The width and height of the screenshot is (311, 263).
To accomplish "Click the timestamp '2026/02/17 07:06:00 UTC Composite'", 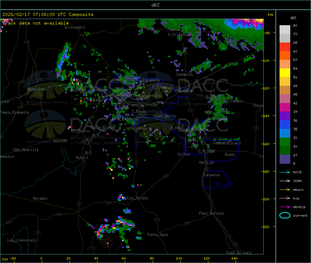I will (48, 15).
